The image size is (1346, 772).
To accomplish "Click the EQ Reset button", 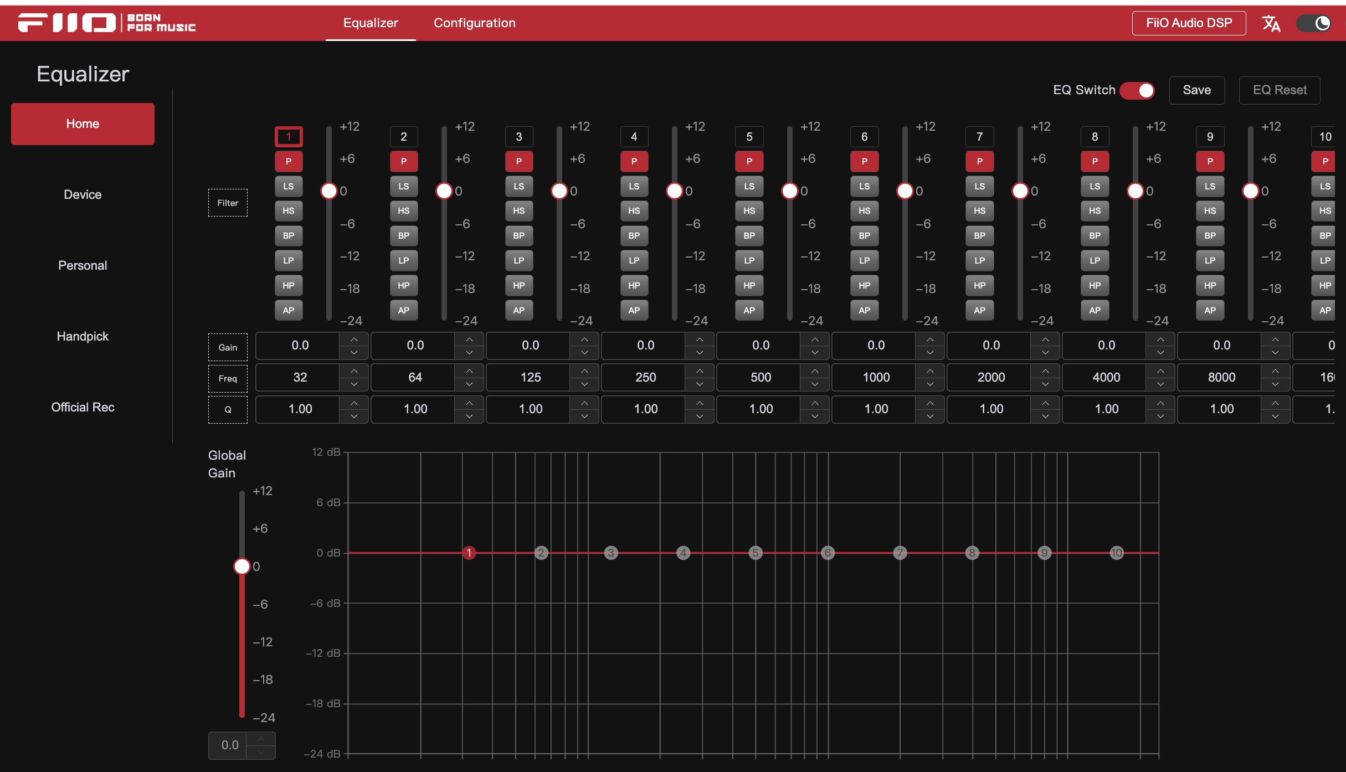I will point(1280,90).
